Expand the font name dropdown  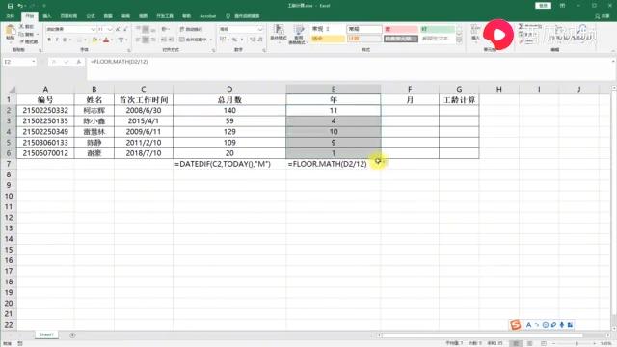point(94,29)
